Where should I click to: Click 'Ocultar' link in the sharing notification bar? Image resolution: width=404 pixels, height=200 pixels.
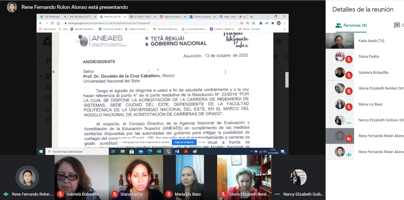tap(202, 142)
